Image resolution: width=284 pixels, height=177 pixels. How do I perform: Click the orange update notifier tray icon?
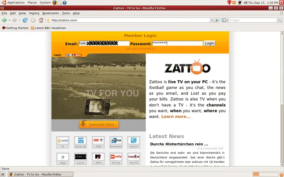[234, 3]
